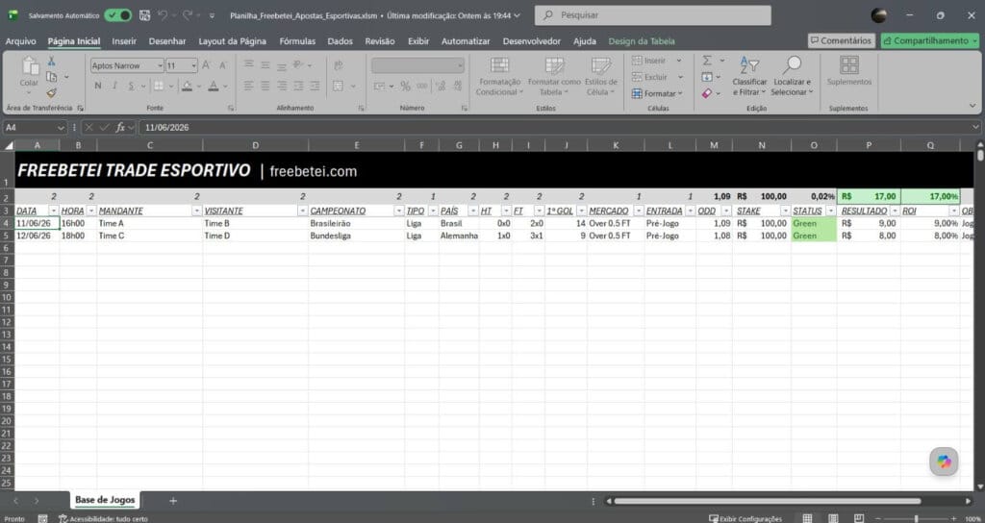985x523 pixels.
Task: Click the Colar paste button
Action: pyautogui.click(x=29, y=73)
